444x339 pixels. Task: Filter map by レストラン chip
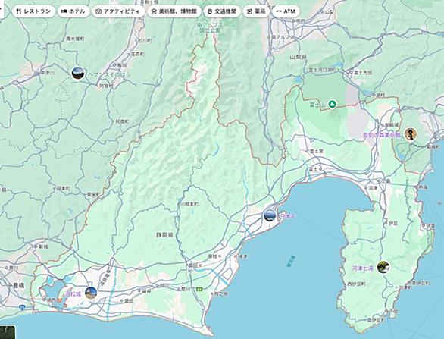tap(33, 11)
